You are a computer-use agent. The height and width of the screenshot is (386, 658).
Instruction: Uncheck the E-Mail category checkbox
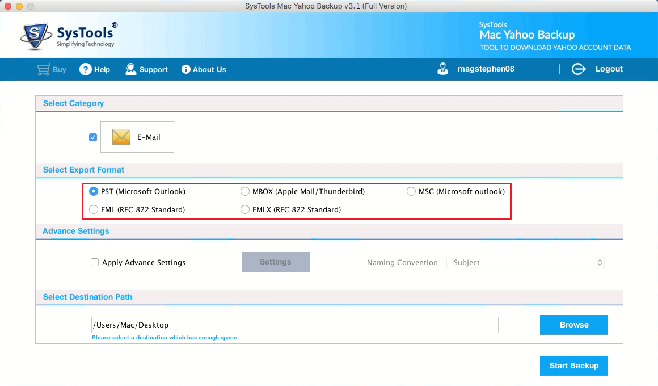tap(93, 137)
